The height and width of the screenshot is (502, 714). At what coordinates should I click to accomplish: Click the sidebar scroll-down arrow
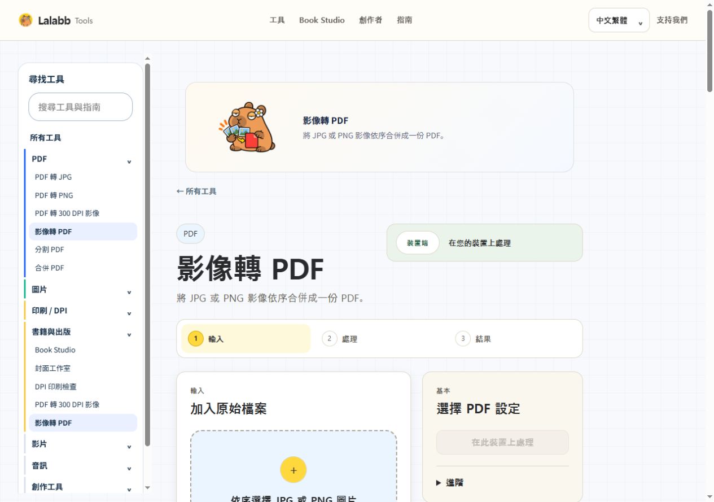(148, 488)
